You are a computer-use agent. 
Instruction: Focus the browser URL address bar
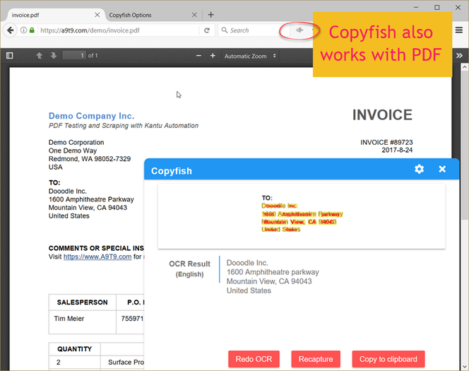point(118,30)
